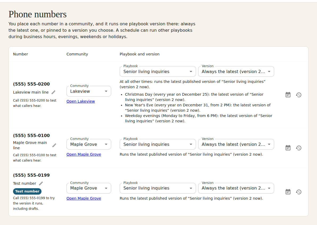The image size is (317, 225).
Task: Click the Playbook and version column header
Action: pos(140,54)
